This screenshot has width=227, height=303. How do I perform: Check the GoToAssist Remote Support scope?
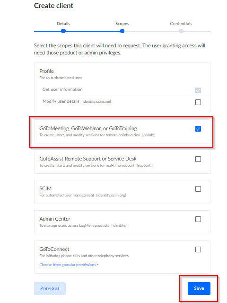[x=198, y=159]
